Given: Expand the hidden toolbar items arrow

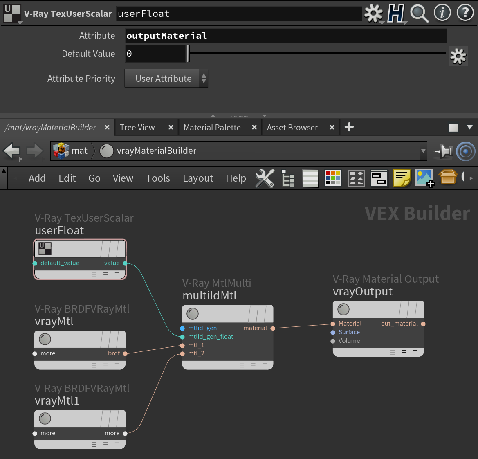Looking at the screenshot, I should point(471,178).
